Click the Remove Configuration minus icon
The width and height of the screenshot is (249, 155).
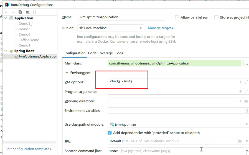(13, 12)
